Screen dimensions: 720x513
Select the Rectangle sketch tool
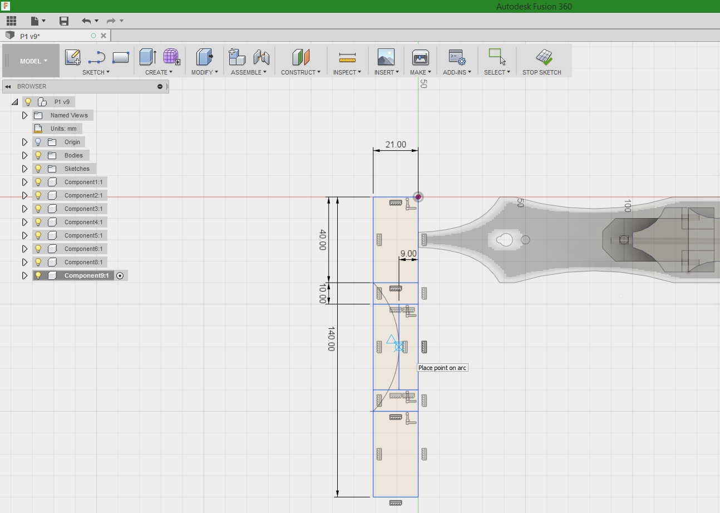point(121,57)
